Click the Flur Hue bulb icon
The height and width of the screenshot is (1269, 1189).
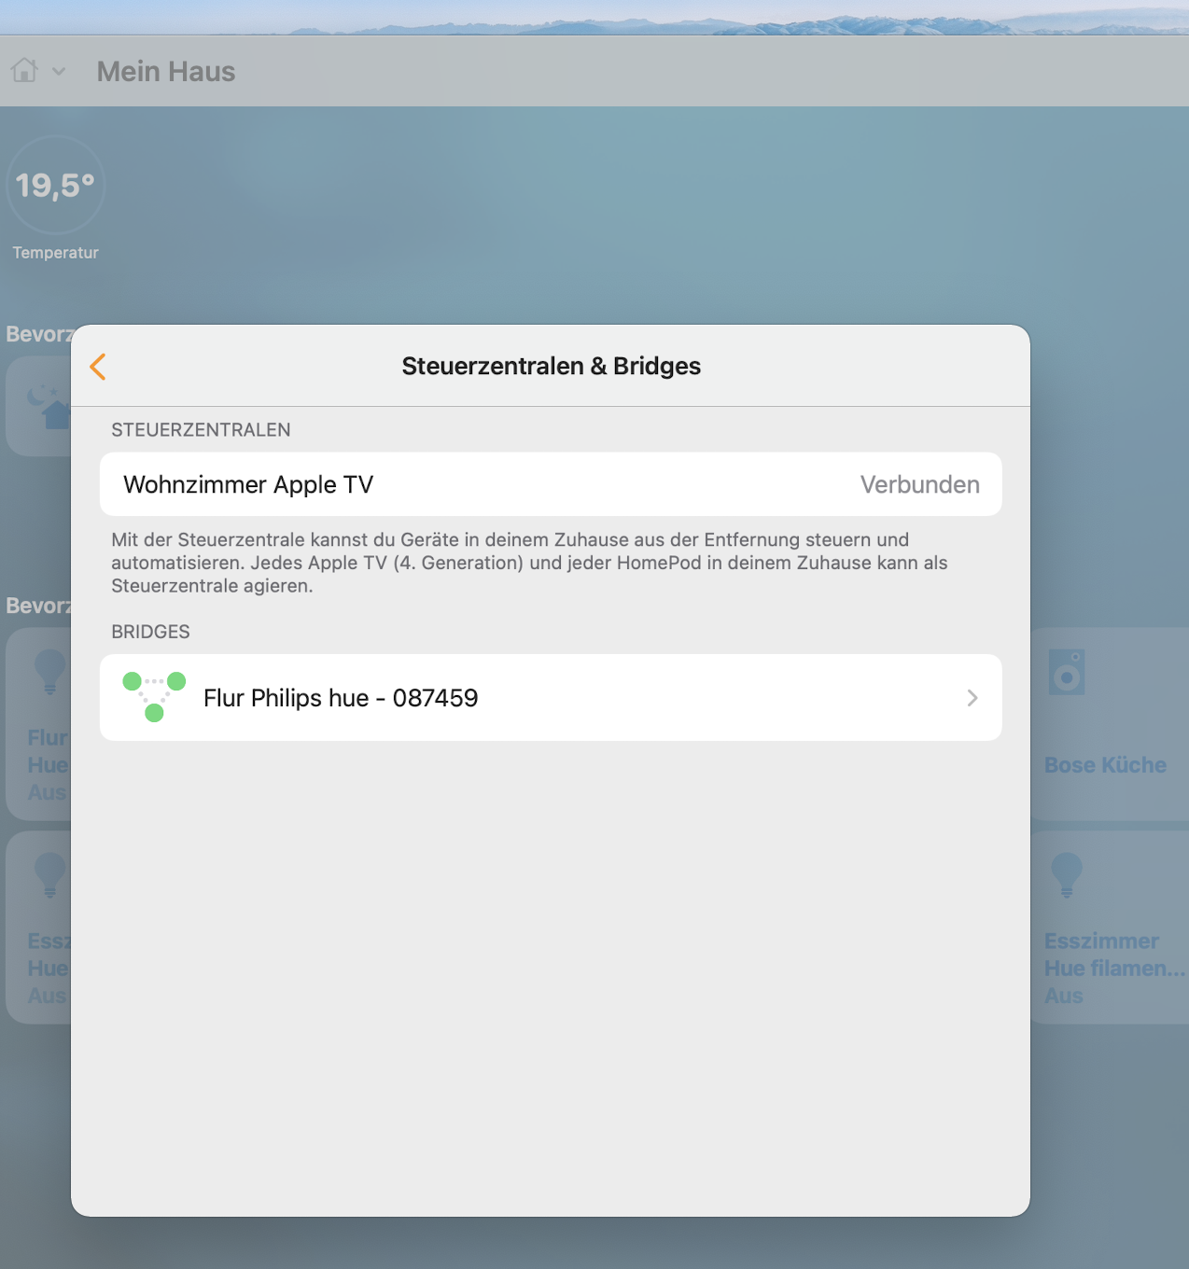click(49, 673)
